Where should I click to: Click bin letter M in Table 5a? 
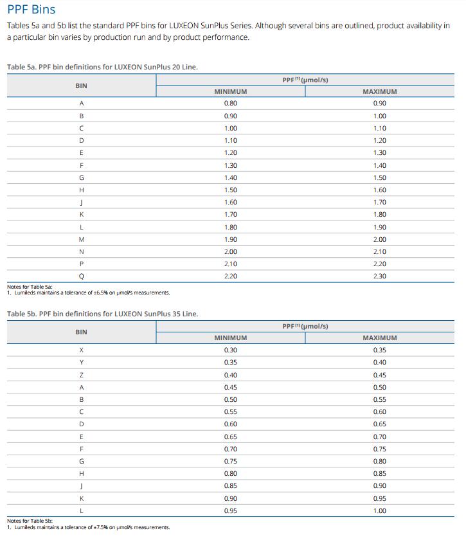point(82,240)
